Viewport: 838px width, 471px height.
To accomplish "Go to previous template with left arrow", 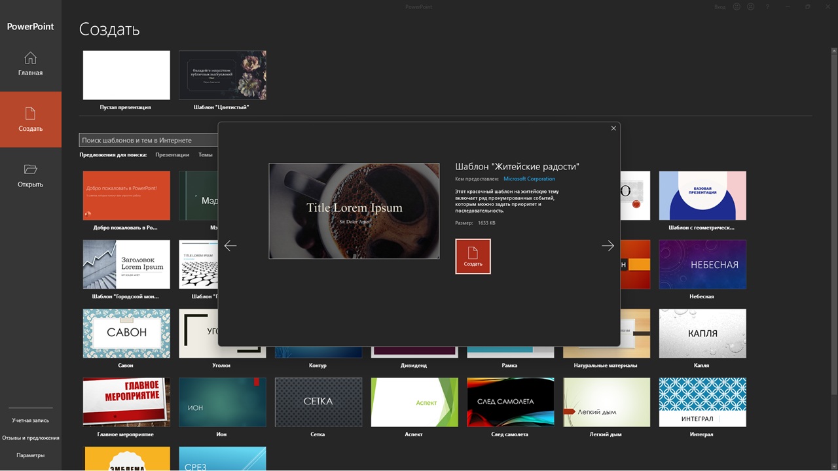I will (x=230, y=246).
